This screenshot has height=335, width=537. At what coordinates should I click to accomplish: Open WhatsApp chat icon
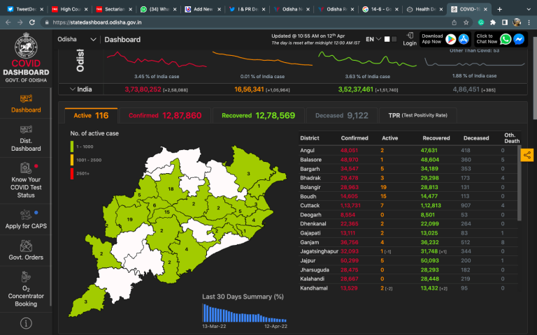[x=506, y=40]
